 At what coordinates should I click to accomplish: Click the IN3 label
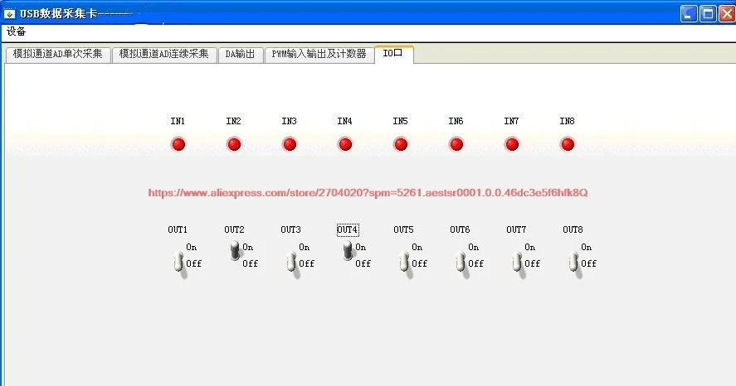(289, 121)
